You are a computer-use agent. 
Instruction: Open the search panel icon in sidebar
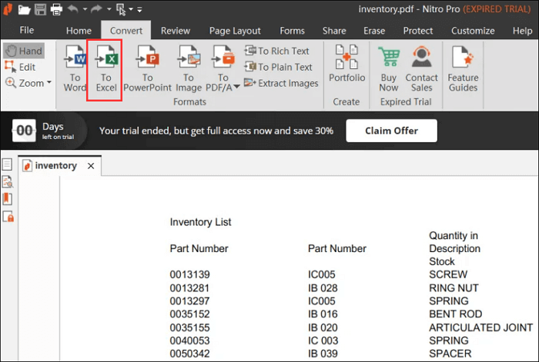tap(8, 181)
